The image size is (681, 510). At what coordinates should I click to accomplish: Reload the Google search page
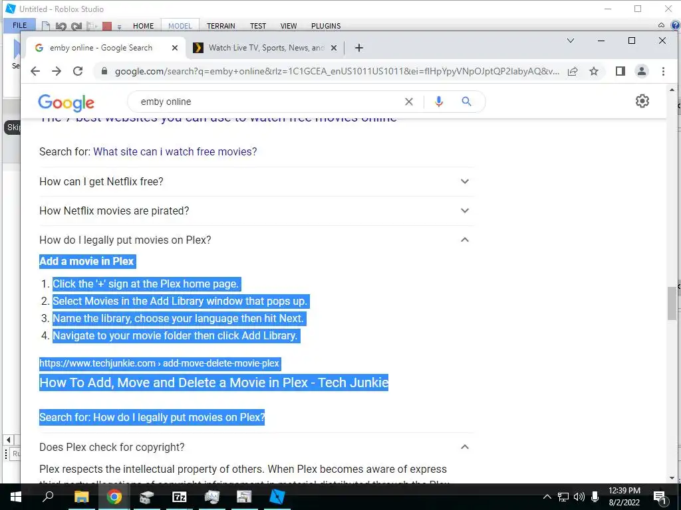78,71
